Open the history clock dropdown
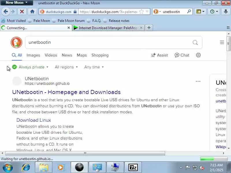This screenshot has width=231, height=173. (x=214, y=12)
